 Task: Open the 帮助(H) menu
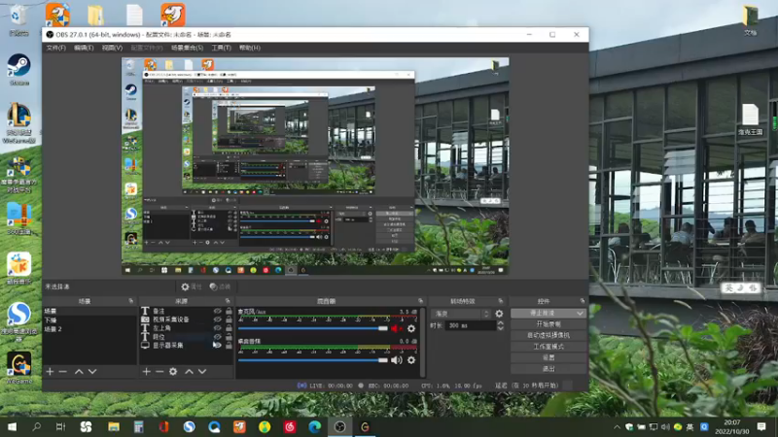[x=250, y=48]
